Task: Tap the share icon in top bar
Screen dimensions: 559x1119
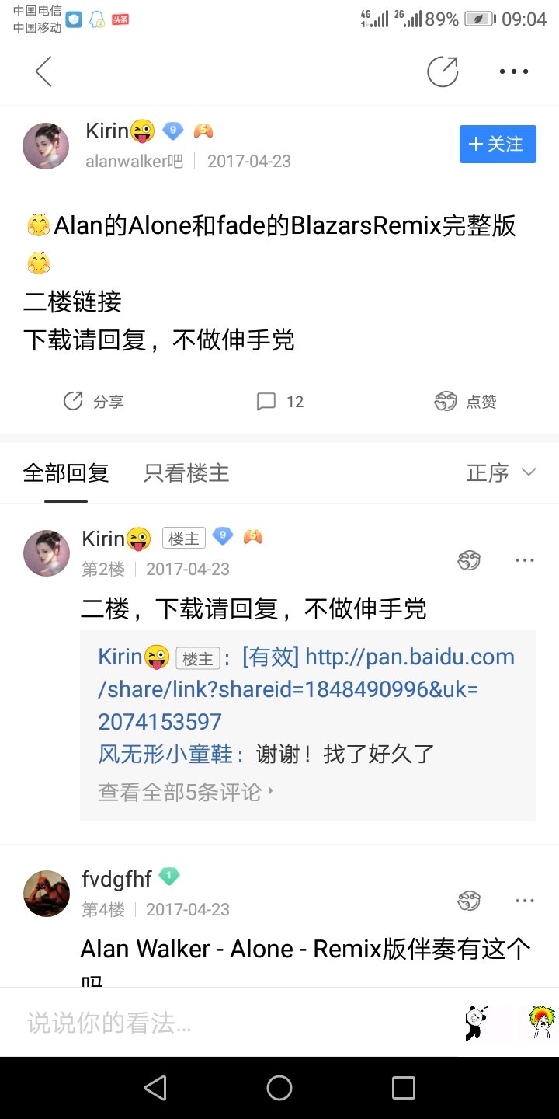Action: (443, 71)
